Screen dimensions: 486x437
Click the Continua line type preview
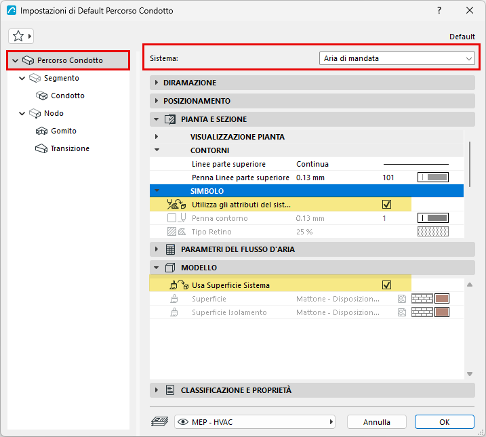click(x=416, y=164)
